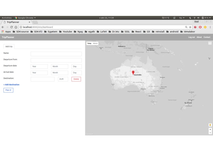Image resolution: width=213 pixels, height=151 pixels.
Task: Focus the DUR duration field
Action: tap(63, 79)
